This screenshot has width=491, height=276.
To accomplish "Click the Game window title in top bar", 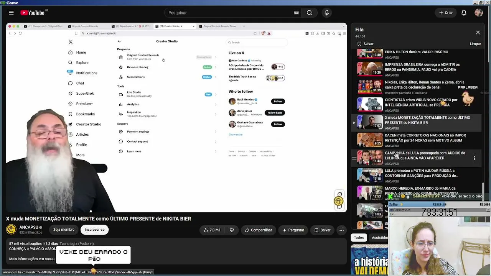I will pyautogui.click(x=12, y=3).
